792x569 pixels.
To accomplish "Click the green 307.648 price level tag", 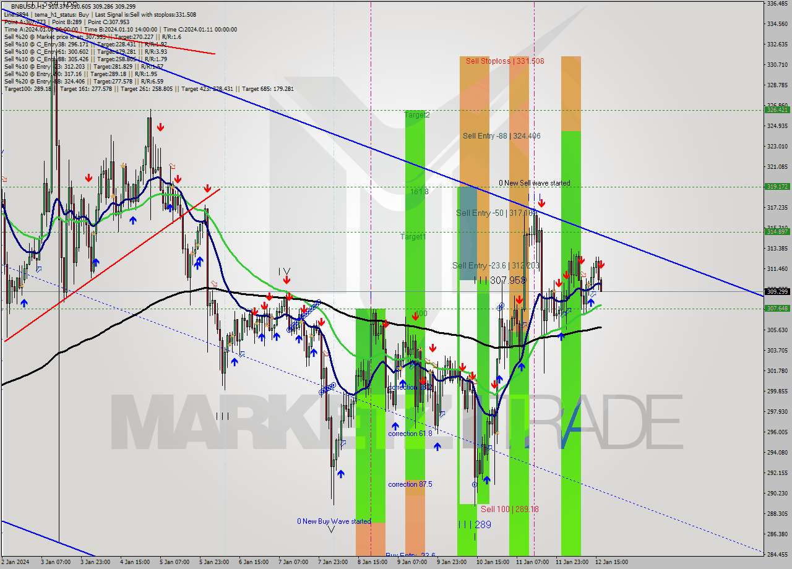I will coord(777,308).
